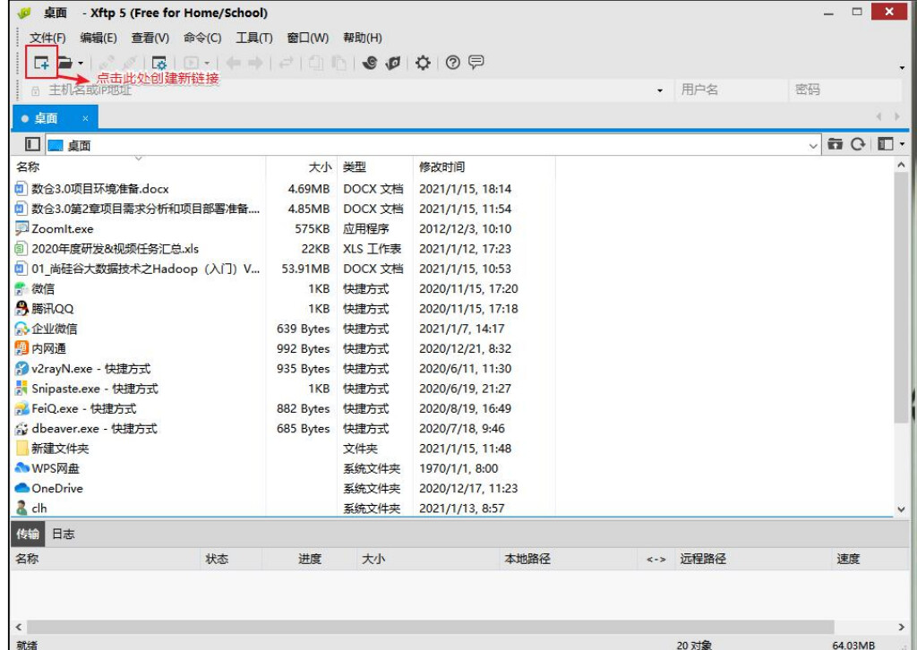Click the 密码 password field
Viewport: 917px width, 650px height.
point(845,90)
